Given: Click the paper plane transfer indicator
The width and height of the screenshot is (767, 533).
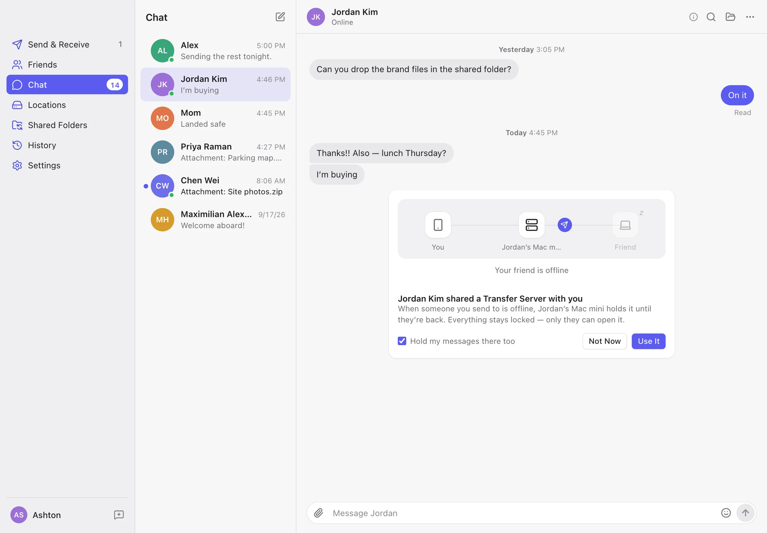Looking at the screenshot, I should pyautogui.click(x=564, y=225).
